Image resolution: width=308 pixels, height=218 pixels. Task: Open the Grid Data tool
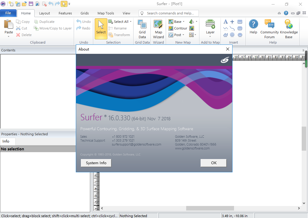click(142, 29)
